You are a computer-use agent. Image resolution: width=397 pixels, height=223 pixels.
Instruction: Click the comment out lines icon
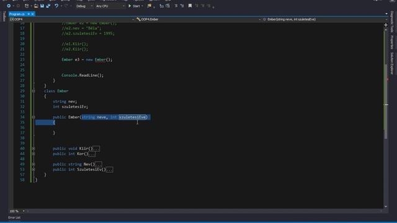tap(161, 6)
